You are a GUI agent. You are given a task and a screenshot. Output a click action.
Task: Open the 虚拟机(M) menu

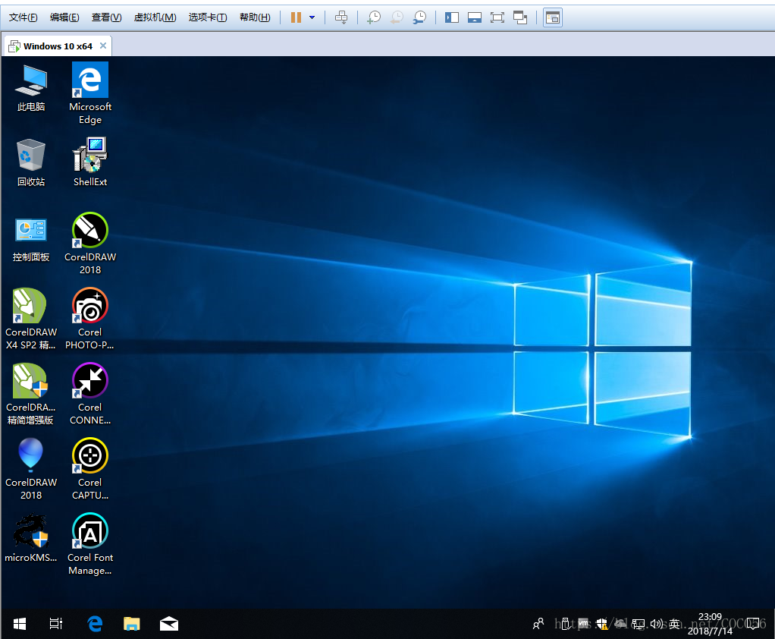pos(155,17)
